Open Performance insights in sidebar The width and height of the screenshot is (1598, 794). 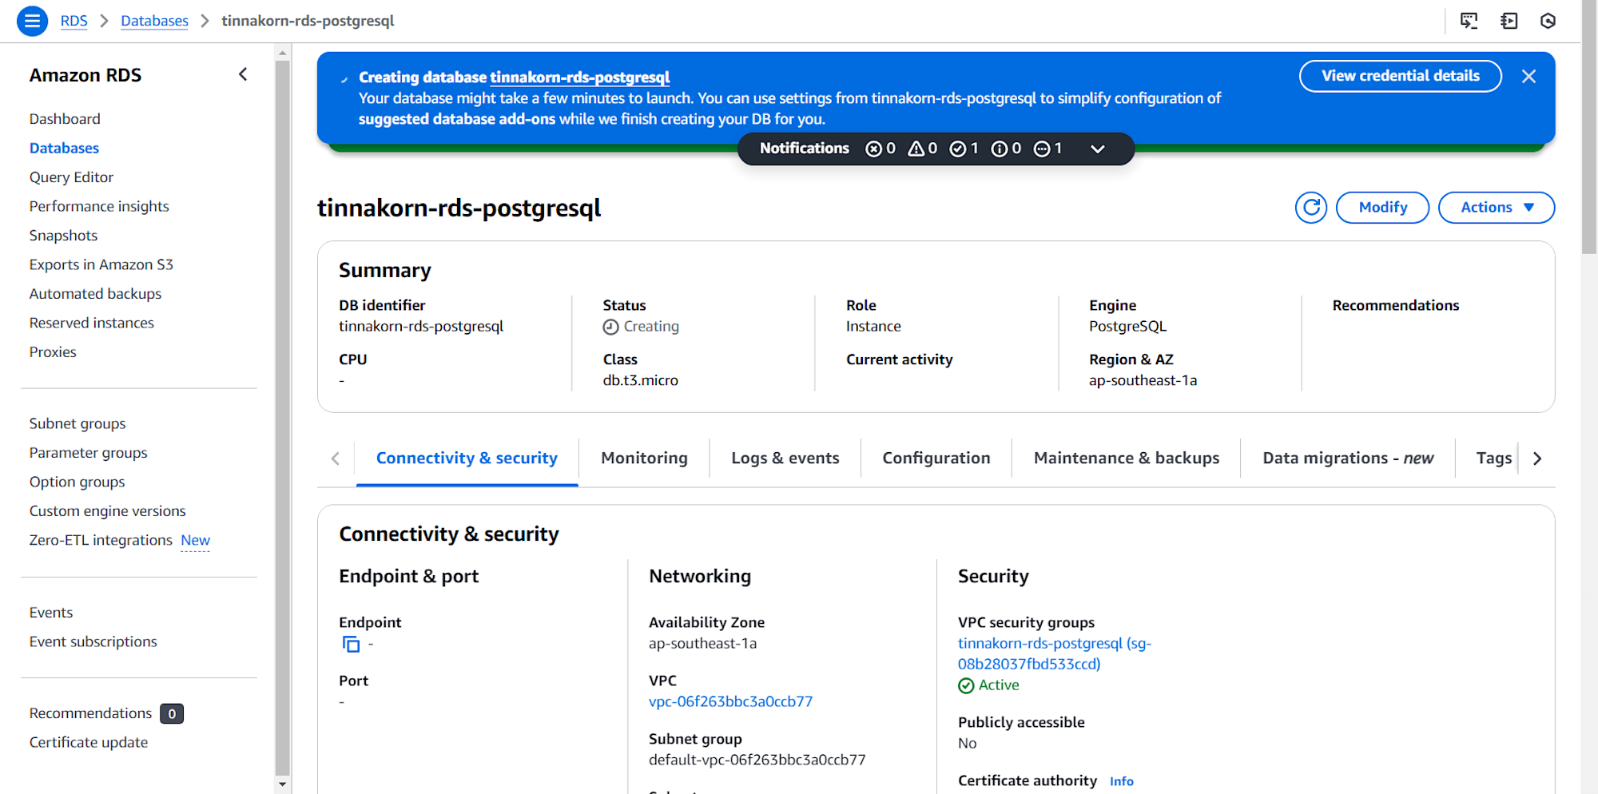(99, 206)
